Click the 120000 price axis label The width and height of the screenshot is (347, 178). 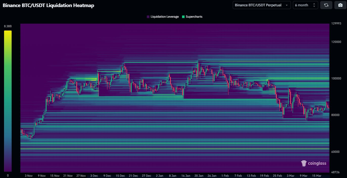336,42
